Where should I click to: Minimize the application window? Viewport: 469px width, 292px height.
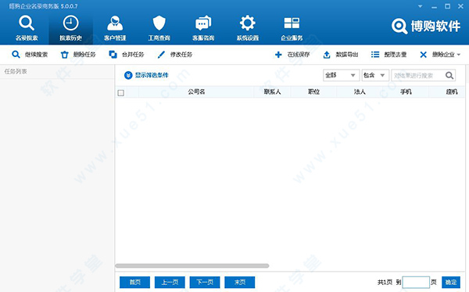(x=434, y=6)
